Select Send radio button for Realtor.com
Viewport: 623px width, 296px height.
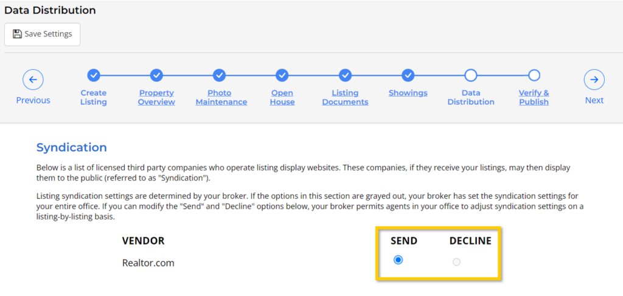tap(398, 260)
